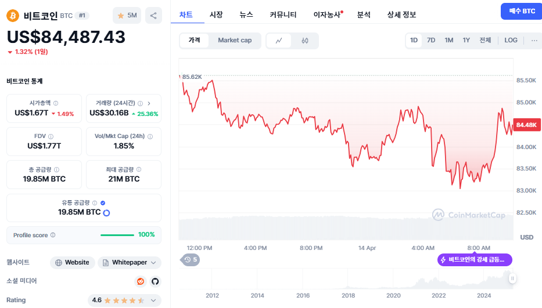This screenshot has width=542, height=308.
Task: Open the Reddit social media link
Action: click(141, 281)
